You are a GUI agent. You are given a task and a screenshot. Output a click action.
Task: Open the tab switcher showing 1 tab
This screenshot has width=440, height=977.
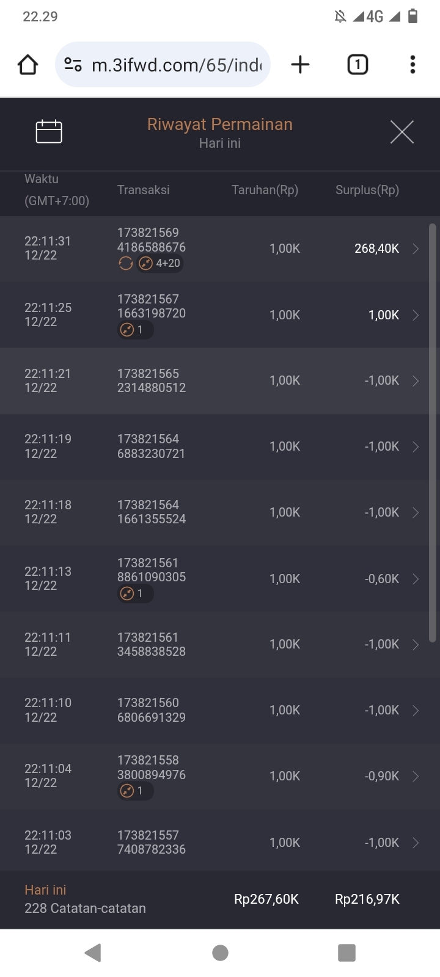pos(358,65)
